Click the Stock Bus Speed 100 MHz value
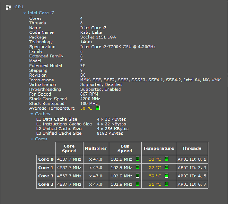This screenshot has width=228, height=204. pos(89,104)
